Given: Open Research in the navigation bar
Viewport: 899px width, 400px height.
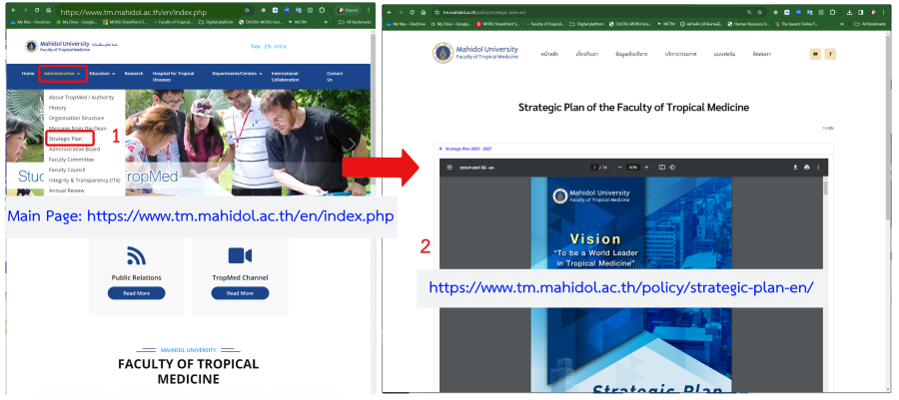Looking at the screenshot, I should pyautogui.click(x=134, y=73).
